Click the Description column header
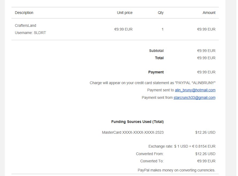Viewport: 238px width, 176px height. pyautogui.click(x=24, y=13)
